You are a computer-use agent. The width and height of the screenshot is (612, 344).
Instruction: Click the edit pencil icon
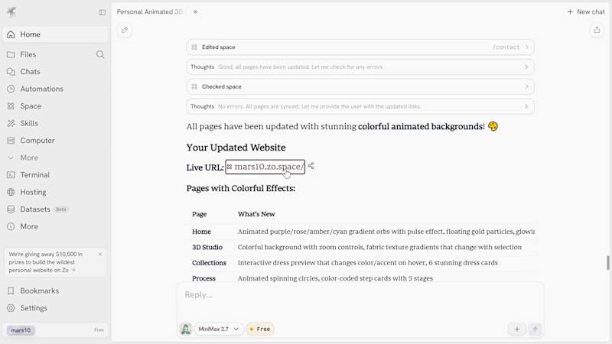pos(125,30)
